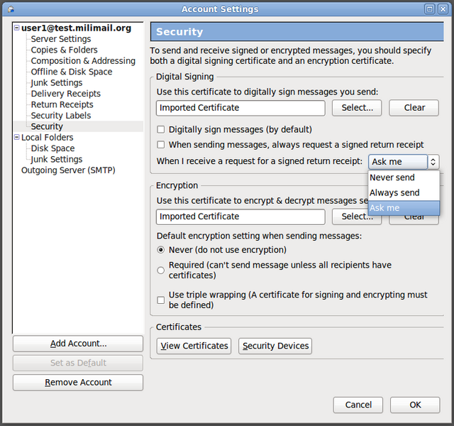The image size is (454, 426).
Task: Click the digital signing certificate text field
Action: pos(240,108)
